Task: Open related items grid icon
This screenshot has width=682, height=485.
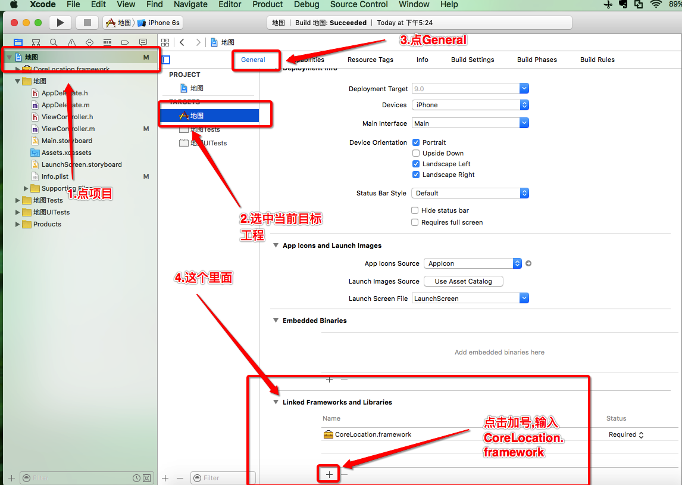Action: tap(165, 42)
